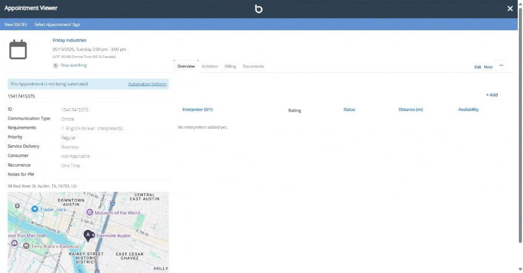Viewport: 523px width, 273px height.
Task: Click the UTC-06:00 Central Time zone text
Action: pyautogui.click(x=84, y=56)
